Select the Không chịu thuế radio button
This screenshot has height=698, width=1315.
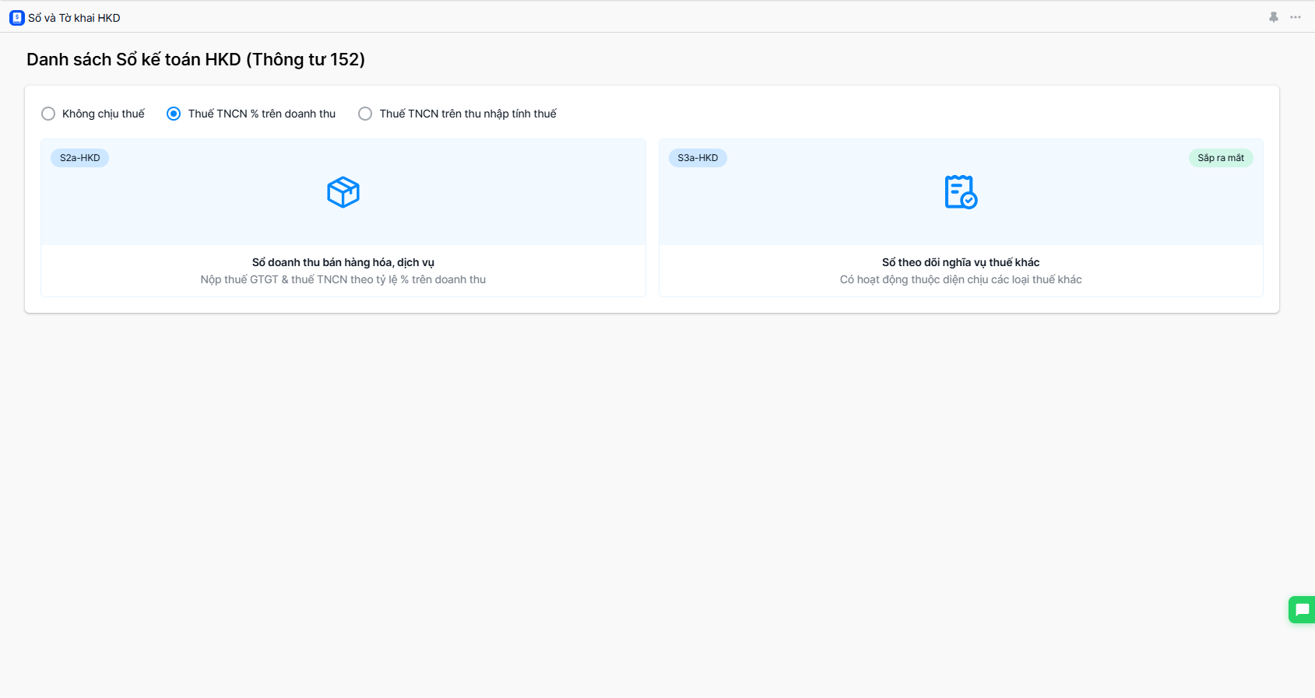click(x=48, y=114)
